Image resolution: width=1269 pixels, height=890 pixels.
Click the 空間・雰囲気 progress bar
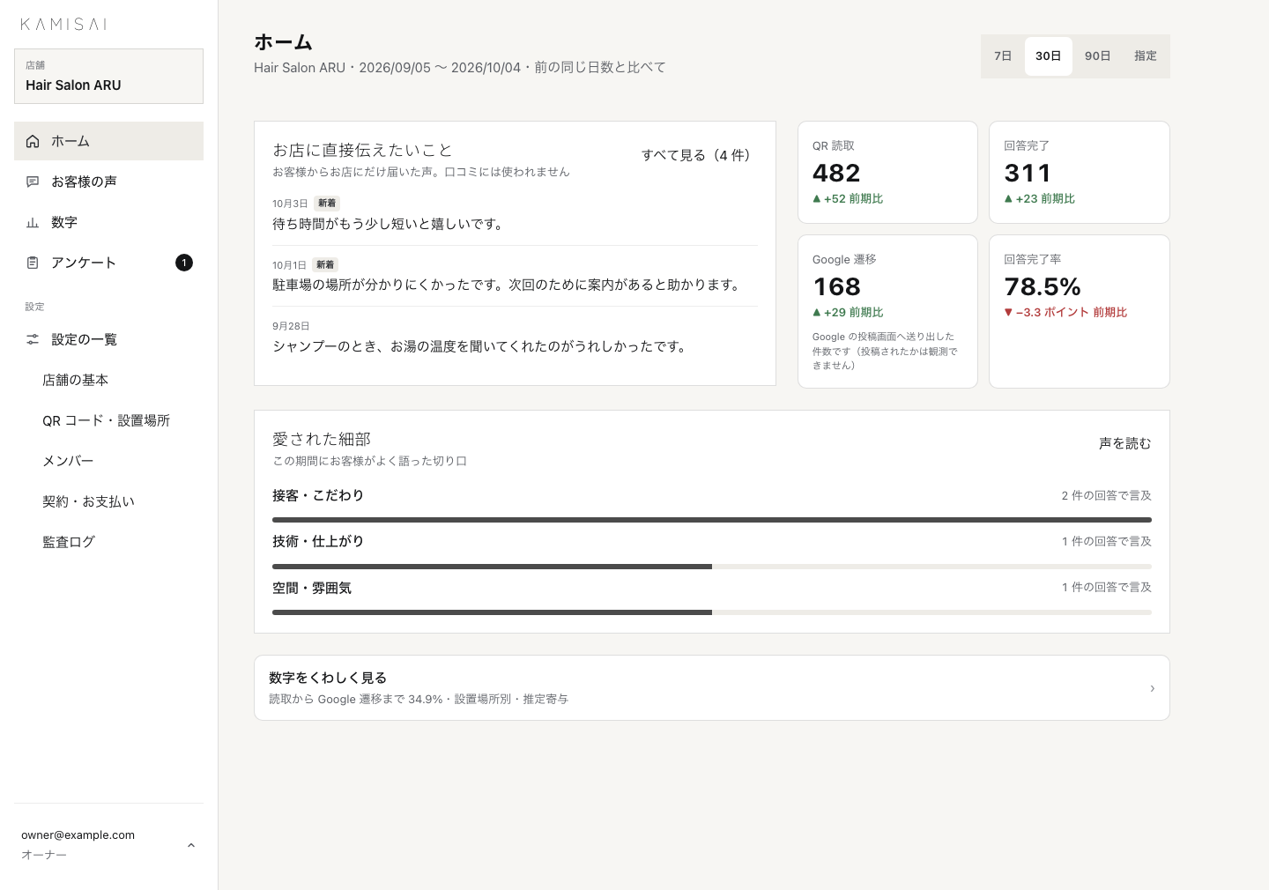712,612
